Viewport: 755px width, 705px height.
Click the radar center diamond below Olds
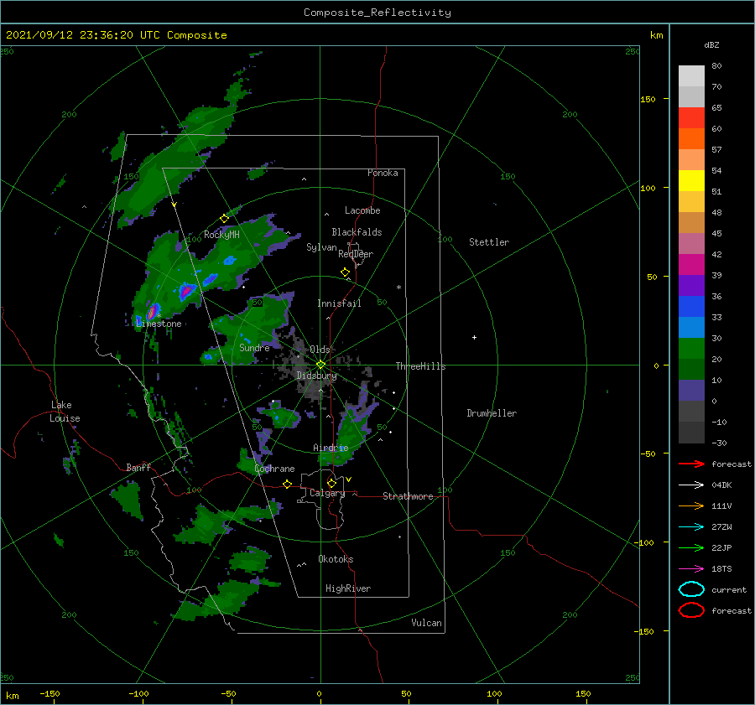click(320, 365)
